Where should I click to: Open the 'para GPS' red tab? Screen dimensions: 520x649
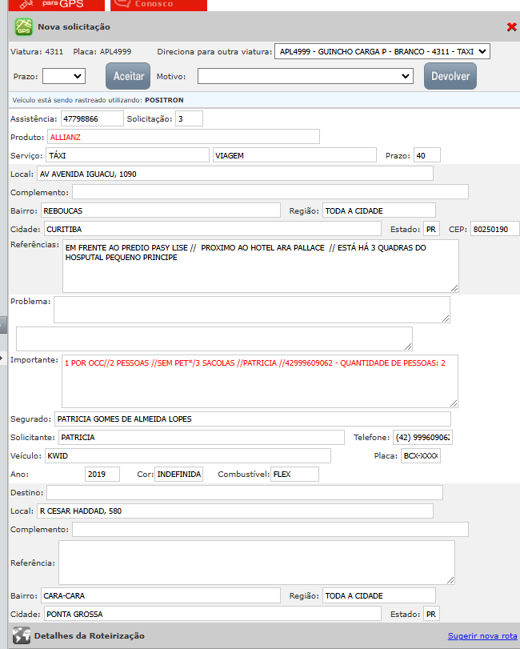[56, 5]
